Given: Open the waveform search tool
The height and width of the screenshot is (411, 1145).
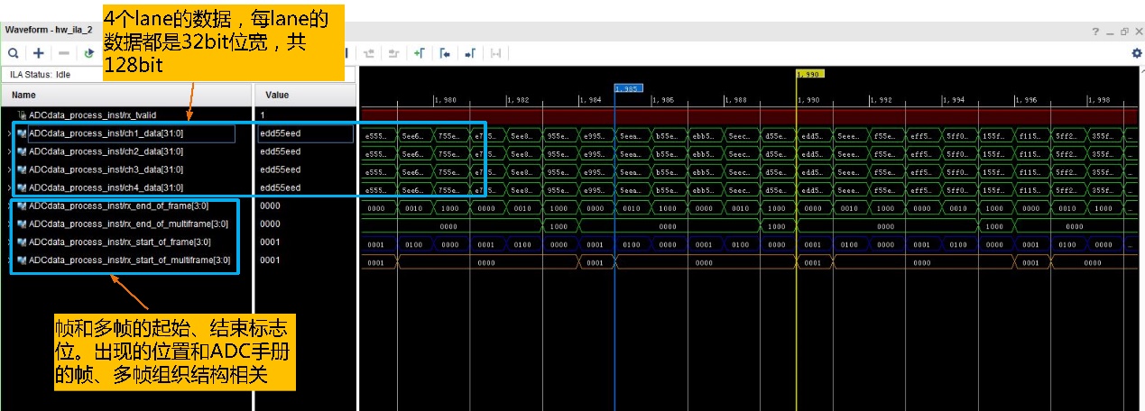Looking at the screenshot, I should [x=14, y=54].
